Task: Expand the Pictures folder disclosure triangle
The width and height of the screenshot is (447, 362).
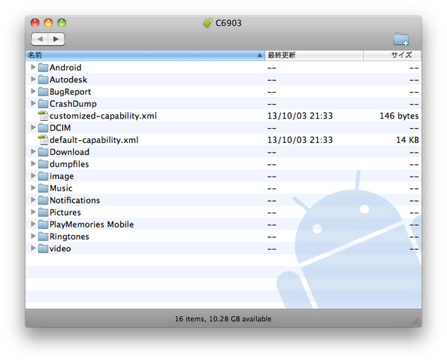Action: (x=33, y=212)
